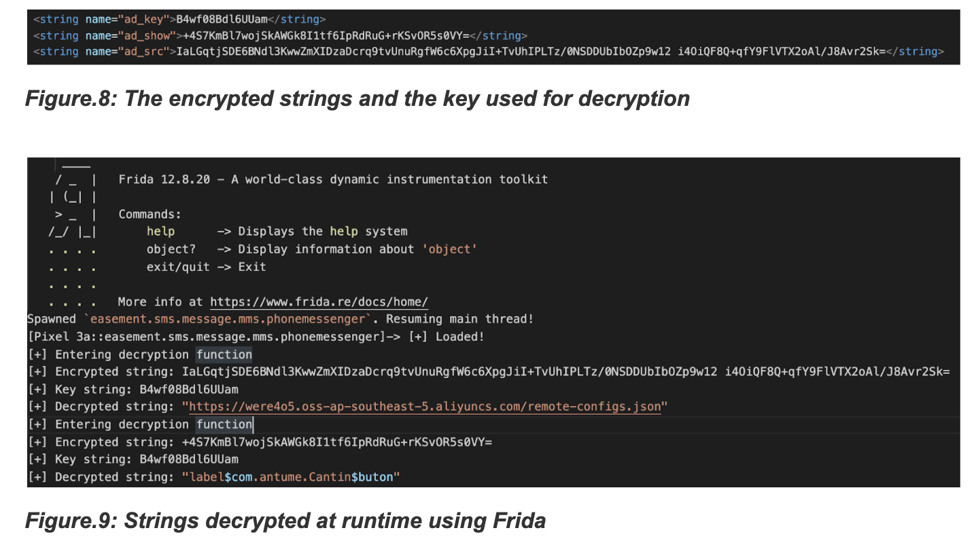Click the second 'Encrypted string' output line

point(260,442)
